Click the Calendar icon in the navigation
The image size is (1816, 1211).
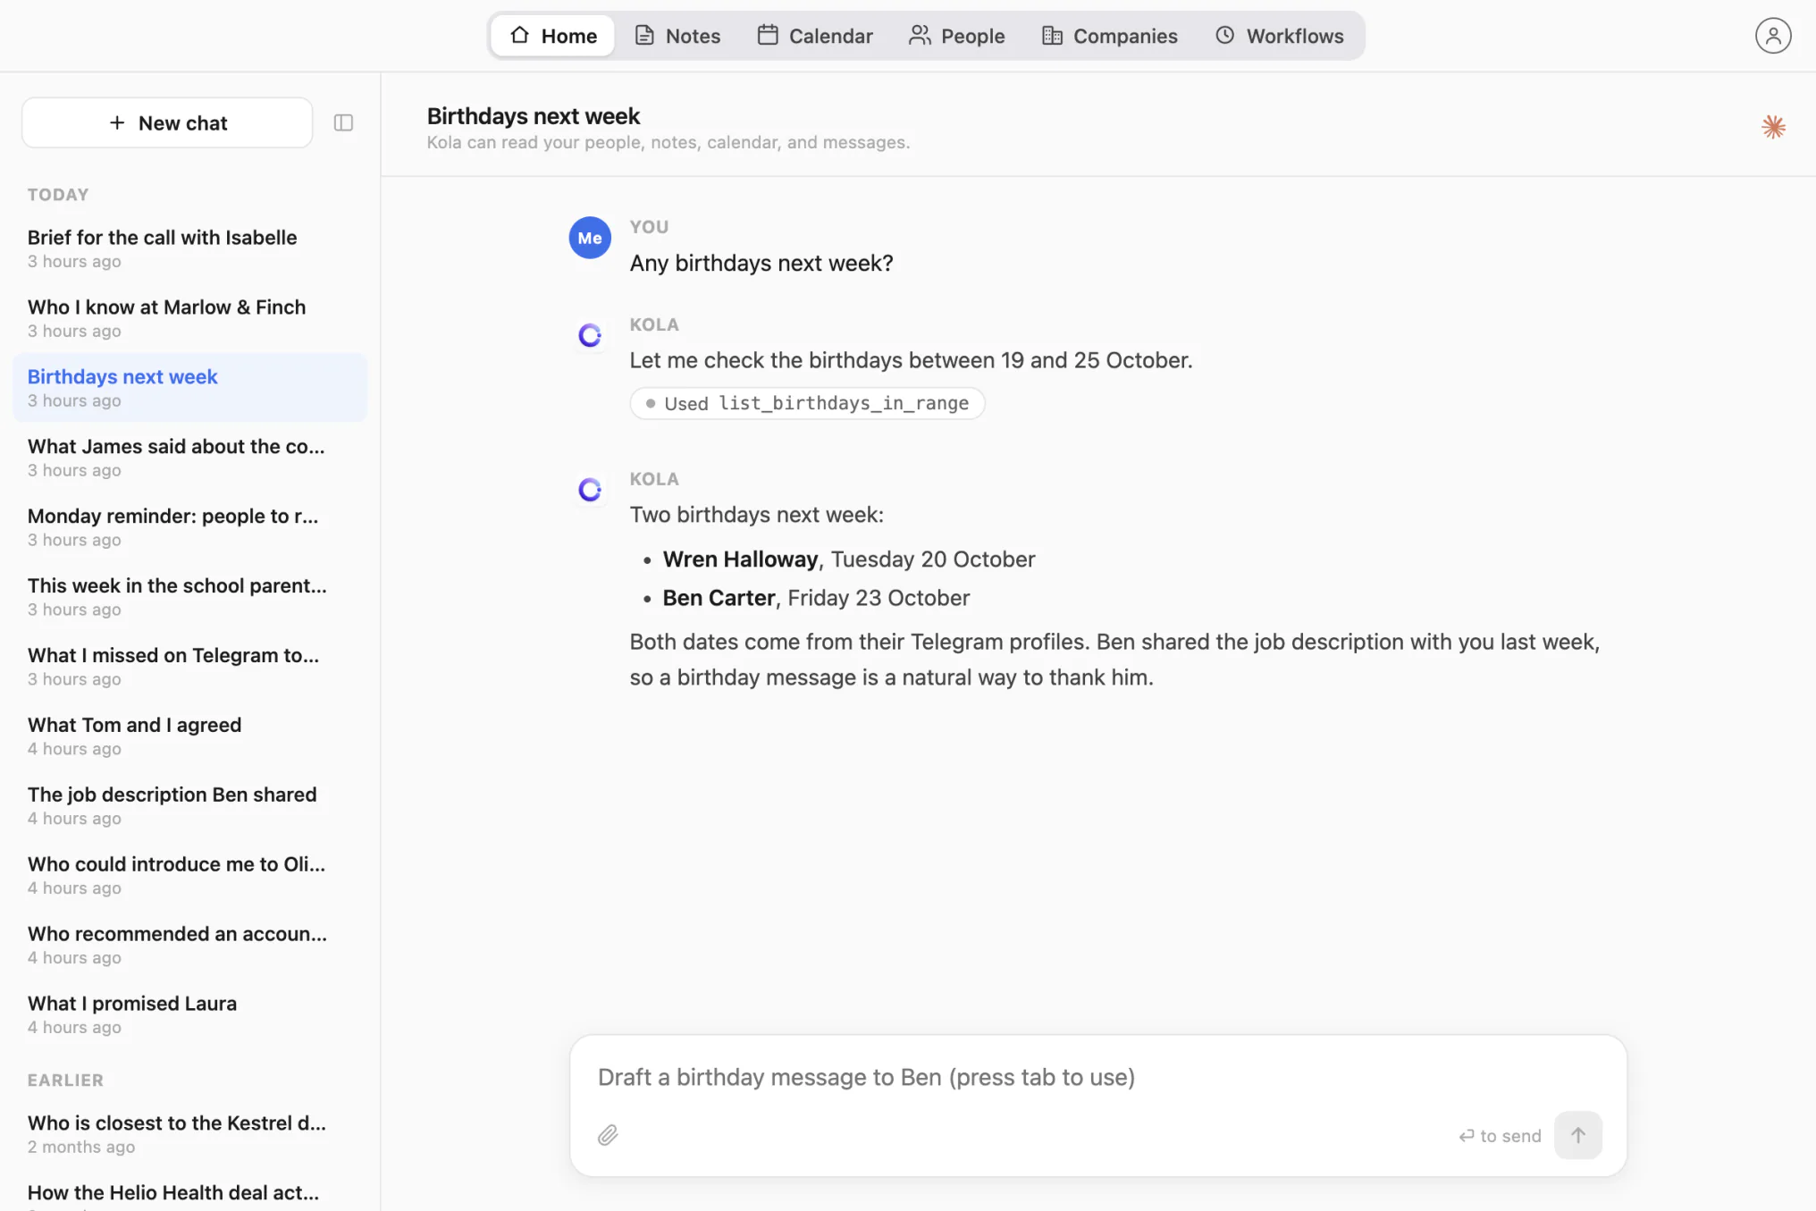point(768,35)
